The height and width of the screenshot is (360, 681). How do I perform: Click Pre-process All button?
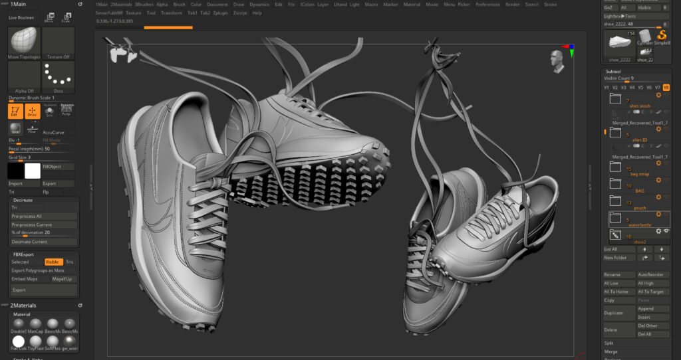pyautogui.click(x=44, y=216)
